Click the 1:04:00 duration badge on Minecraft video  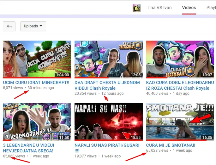pyautogui.click(x=62, y=75)
